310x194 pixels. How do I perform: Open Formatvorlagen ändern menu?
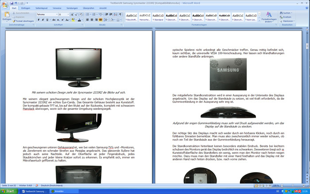pyautogui.click(x=269, y=17)
